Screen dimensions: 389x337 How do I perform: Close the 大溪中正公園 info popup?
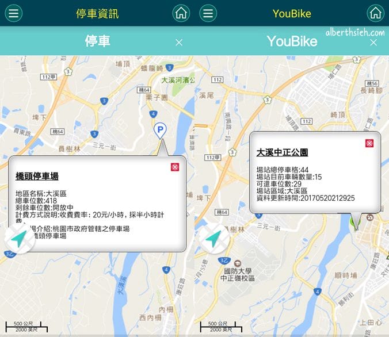pos(369,143)
